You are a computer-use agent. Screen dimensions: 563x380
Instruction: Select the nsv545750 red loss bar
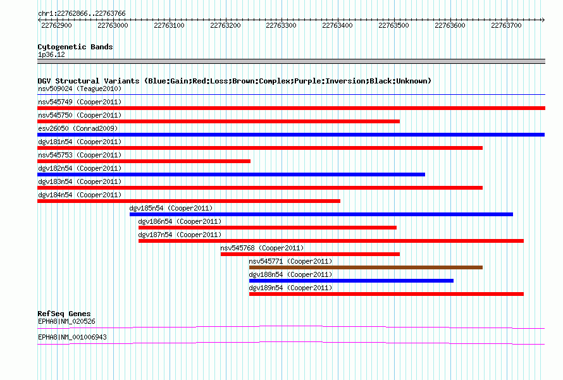pos(218,121)
